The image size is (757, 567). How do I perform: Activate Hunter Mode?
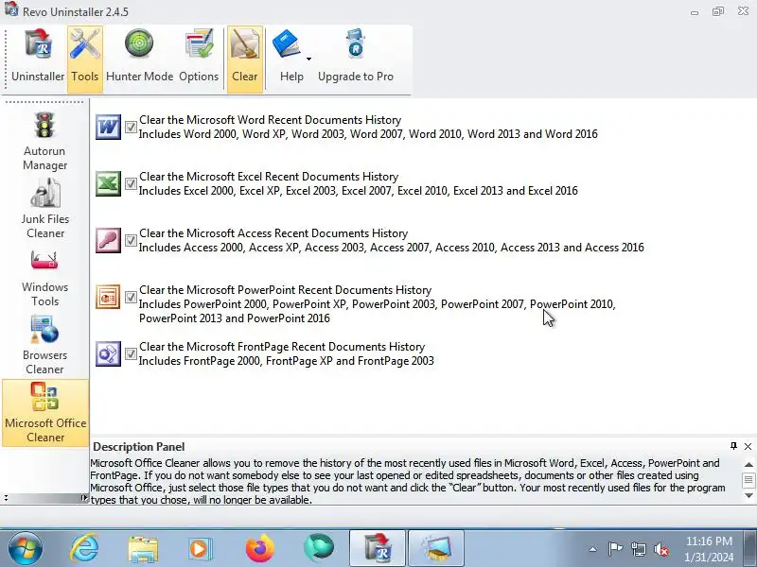(139, 58)
